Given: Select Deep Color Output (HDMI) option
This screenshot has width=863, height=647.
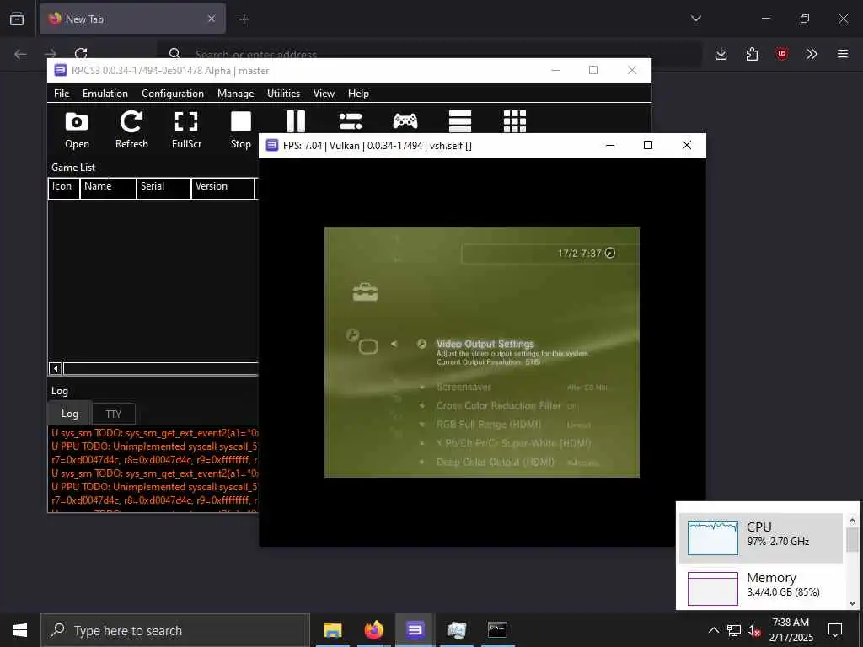Looking at the screenshot, I should [x=496, y=463].
